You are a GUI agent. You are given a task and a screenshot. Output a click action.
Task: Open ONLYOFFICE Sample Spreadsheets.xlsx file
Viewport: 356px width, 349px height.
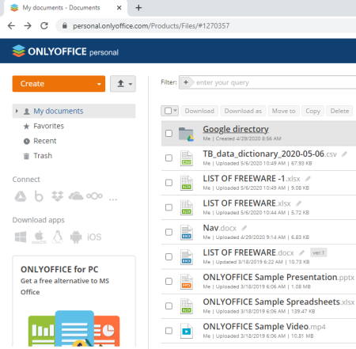tap(278, 302)
